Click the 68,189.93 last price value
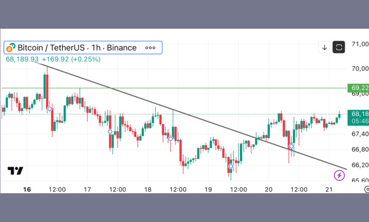The width and height of the screenshot is (369, 222). [x=22, y=59]
